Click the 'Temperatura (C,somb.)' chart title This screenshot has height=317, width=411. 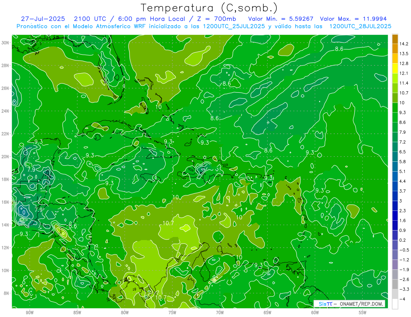click(x=209, y=8)
